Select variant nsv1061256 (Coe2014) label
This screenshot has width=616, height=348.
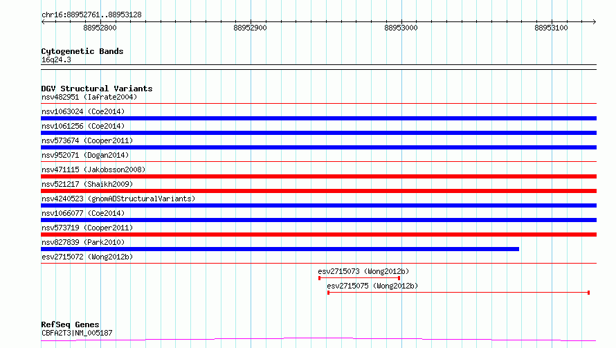click(x=83, y=126)
